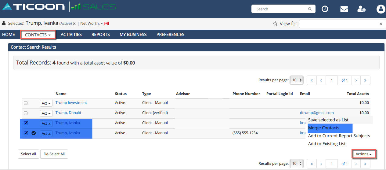This screenshot has height=170, width=386.
Task: Go to previous page in bottom pager
Action: coord(321,164)
